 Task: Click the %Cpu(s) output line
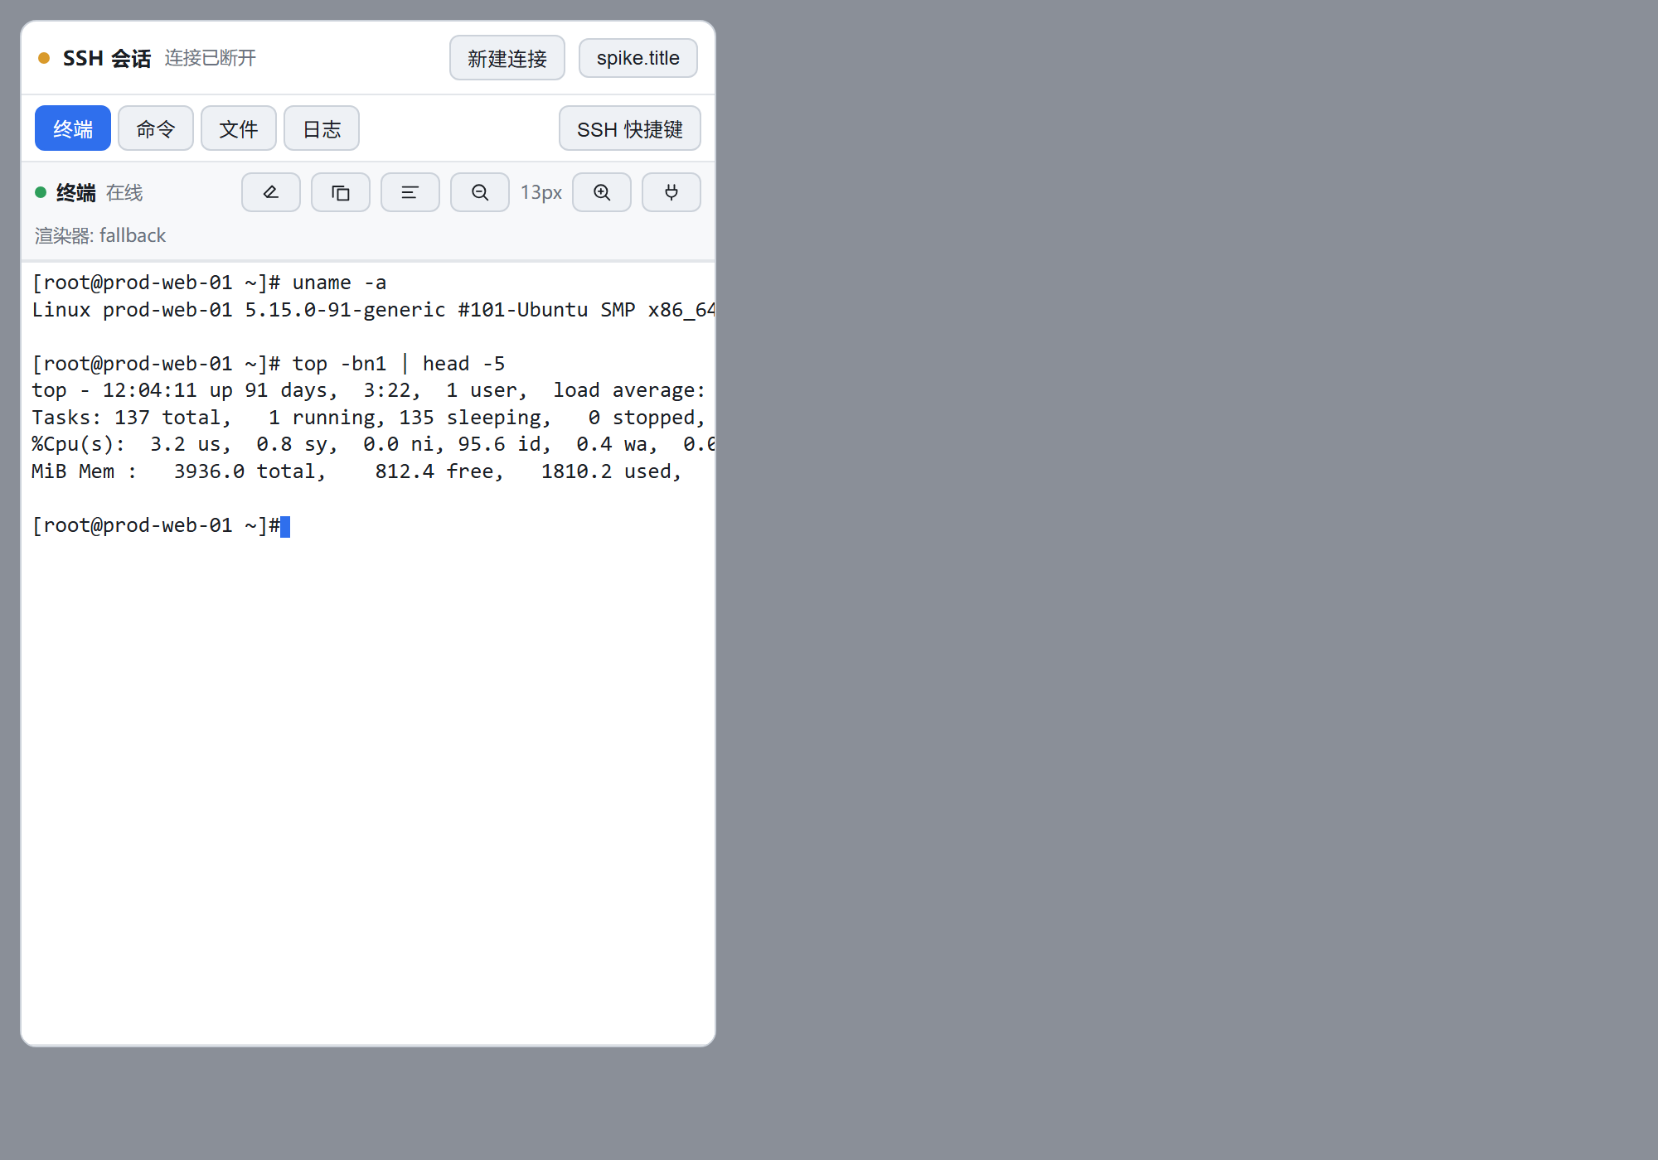[373, 444]
